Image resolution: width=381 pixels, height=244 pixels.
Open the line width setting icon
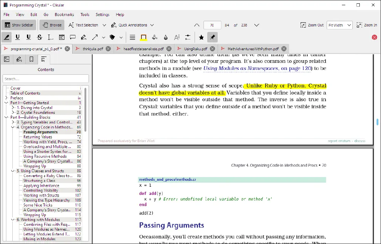coord(132,37)
